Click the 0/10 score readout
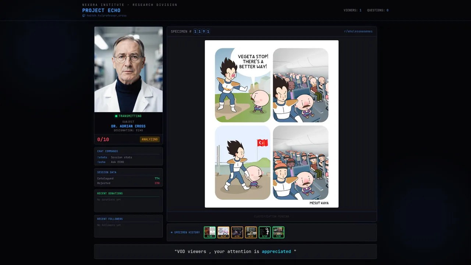This screenshot has width=471, height=265. (x=103, y=139)
